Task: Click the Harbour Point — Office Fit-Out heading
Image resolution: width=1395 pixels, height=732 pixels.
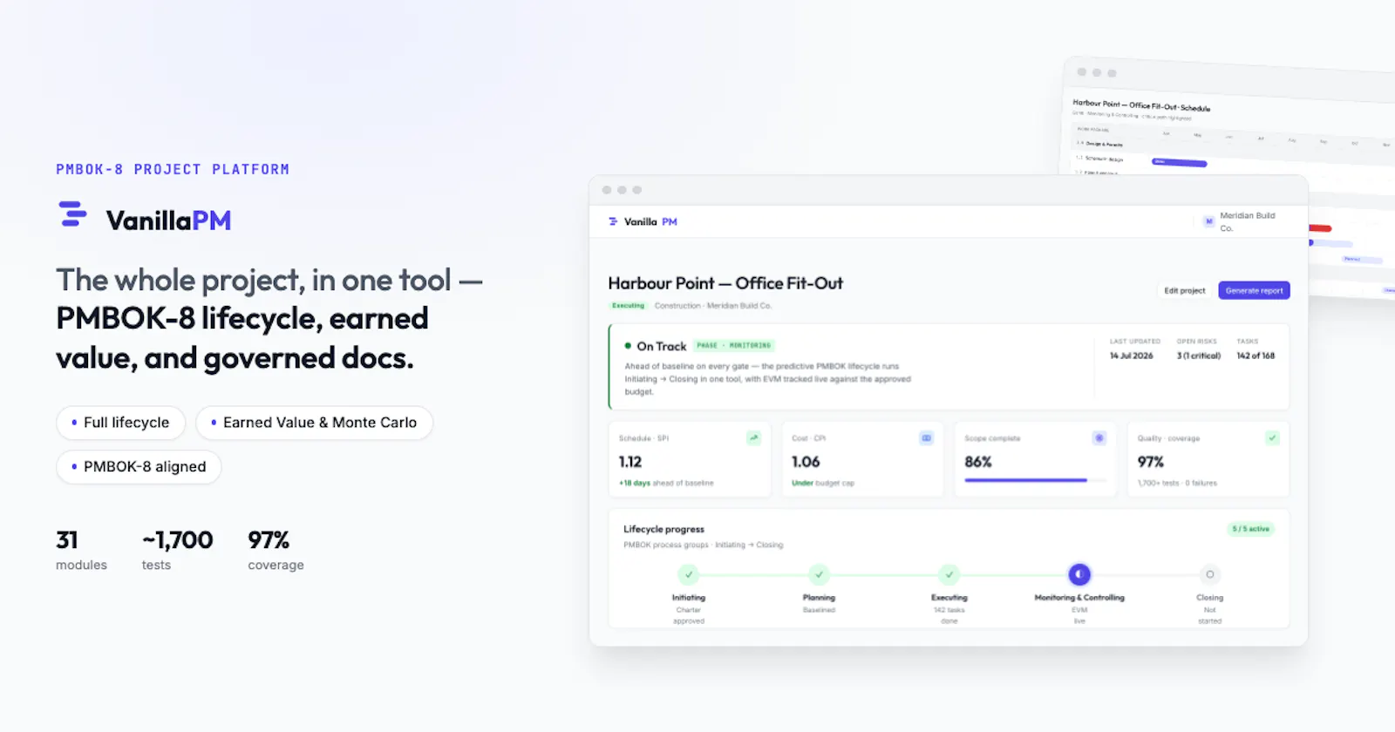Action: pyautogui.click(x=725, y=283)
